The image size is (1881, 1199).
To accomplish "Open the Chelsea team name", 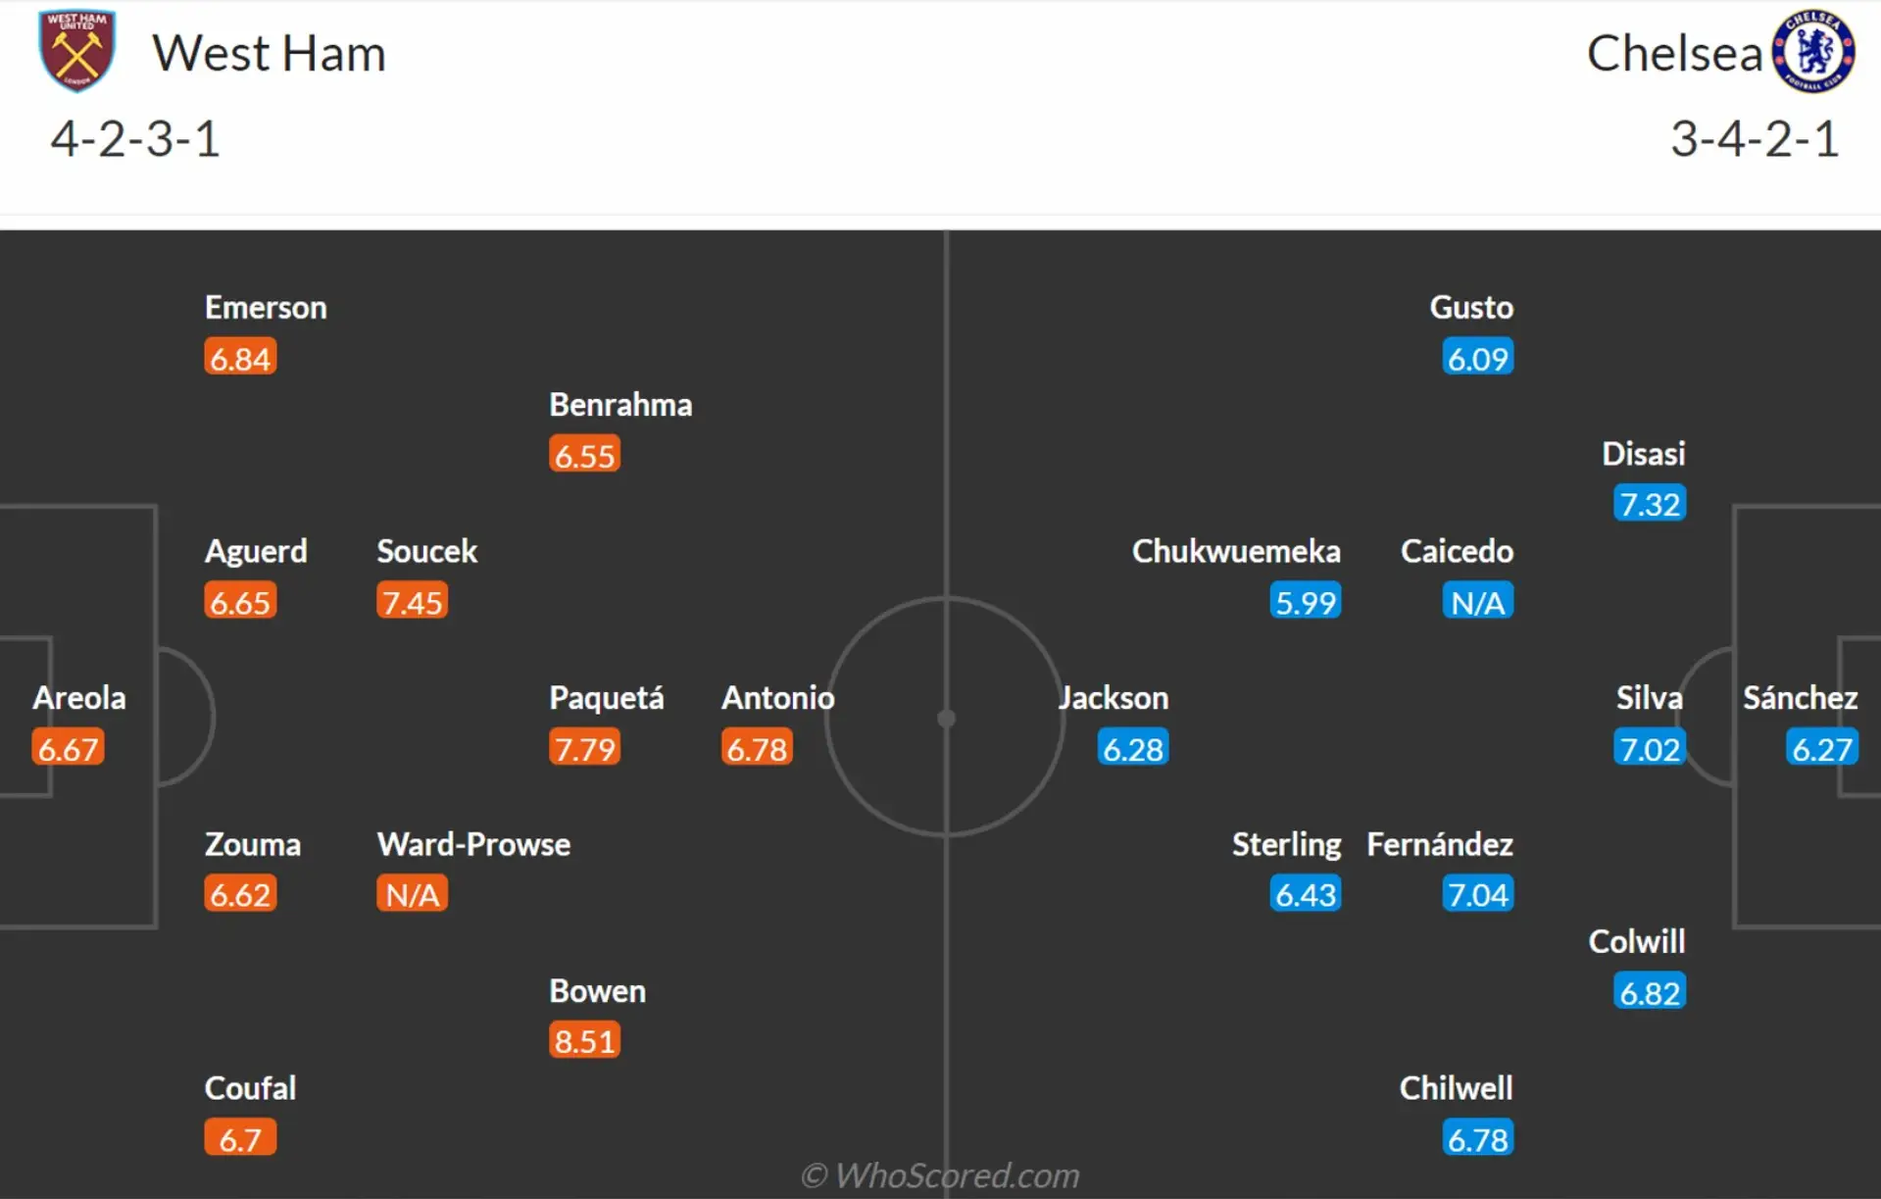I will tap(1674, 53).
